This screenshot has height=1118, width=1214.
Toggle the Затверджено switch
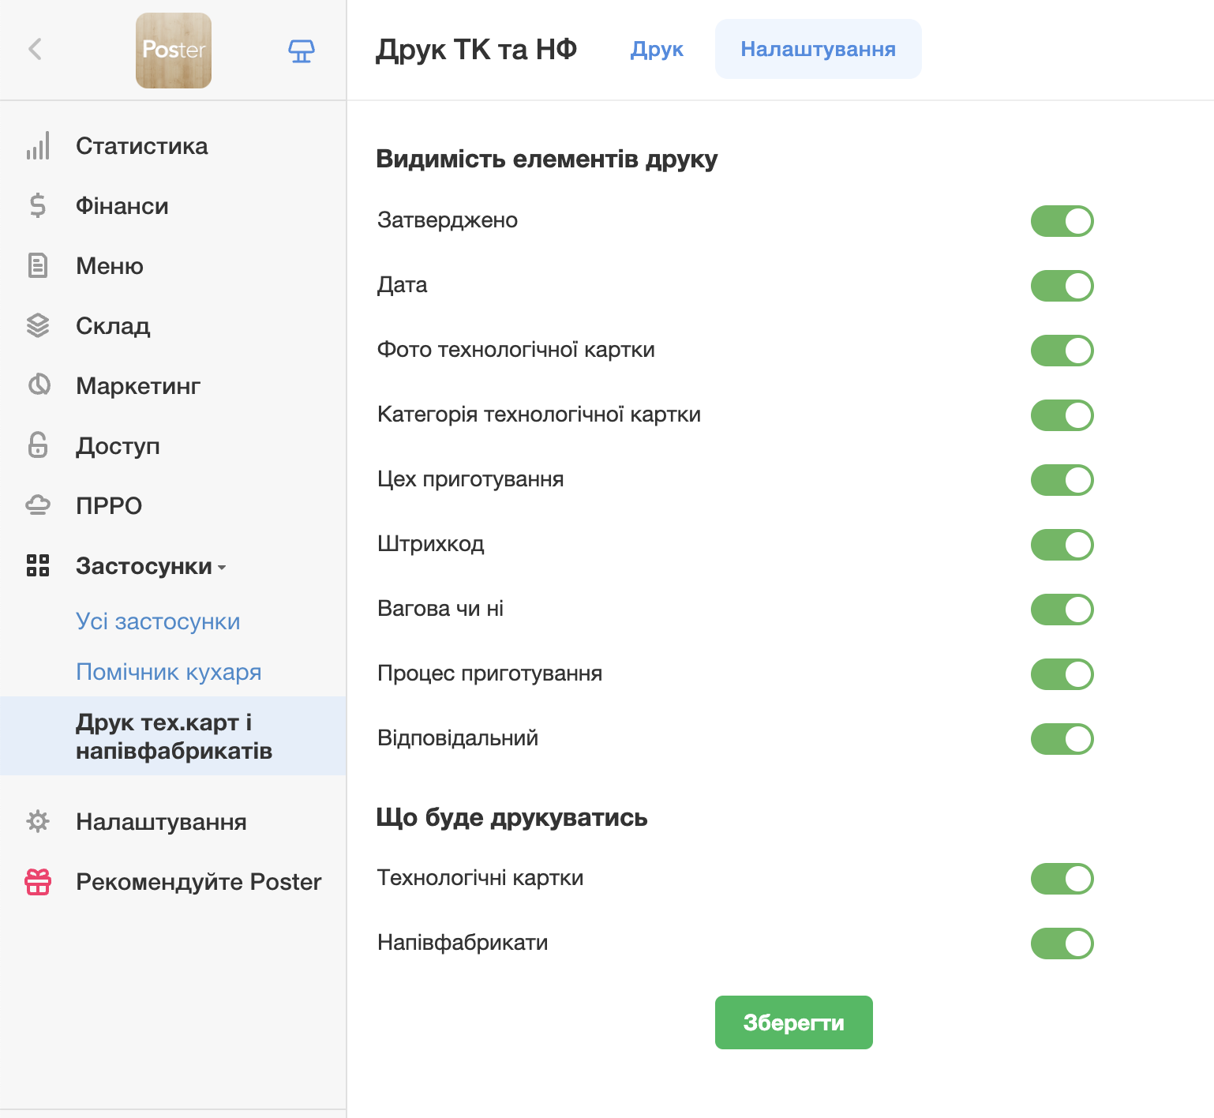click(1062, 221)
